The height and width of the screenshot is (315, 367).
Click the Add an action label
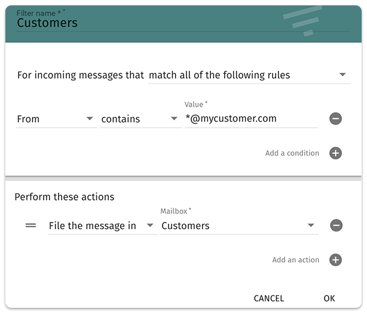point(296,260)
